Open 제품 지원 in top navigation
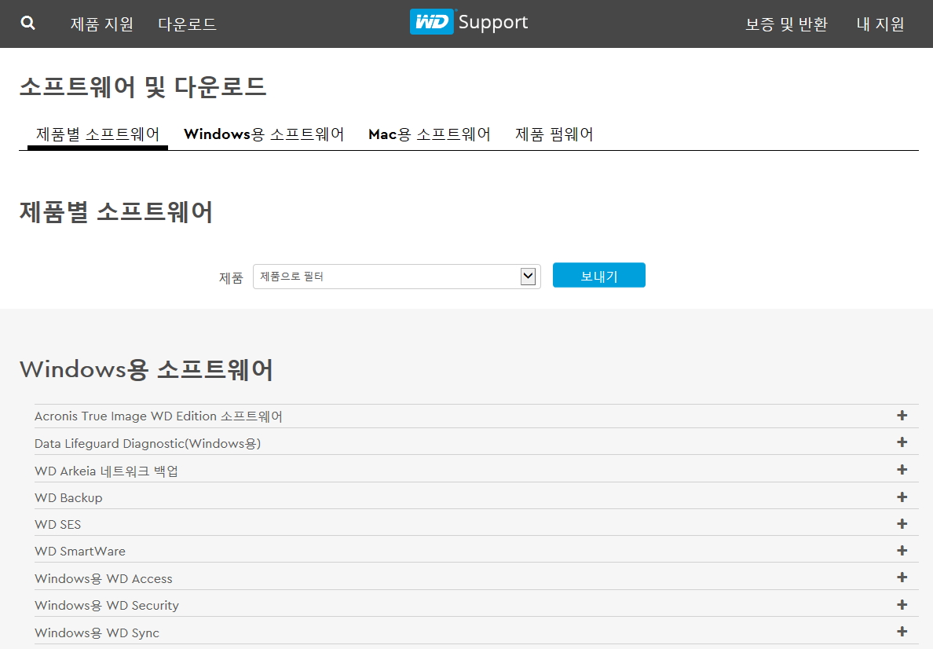Viewport: 933px width, 649px height. pyautogui.click(x=102, y=24)
